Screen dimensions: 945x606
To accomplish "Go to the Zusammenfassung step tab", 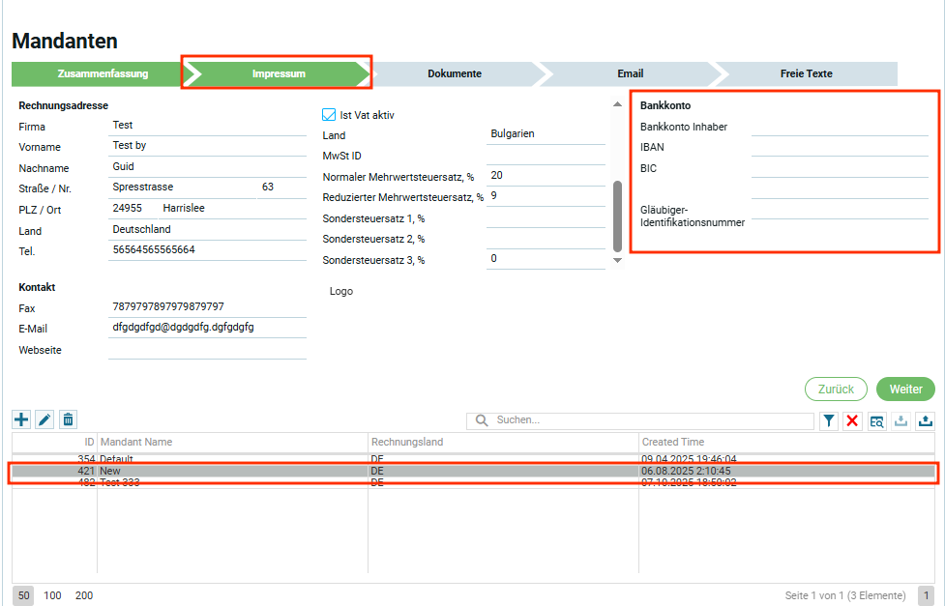I will (x=103, y=73).
